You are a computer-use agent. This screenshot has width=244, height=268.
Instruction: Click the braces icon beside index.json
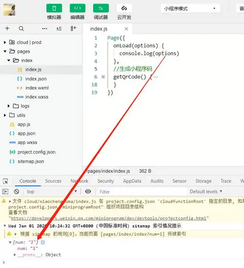[x=20, y=79]
